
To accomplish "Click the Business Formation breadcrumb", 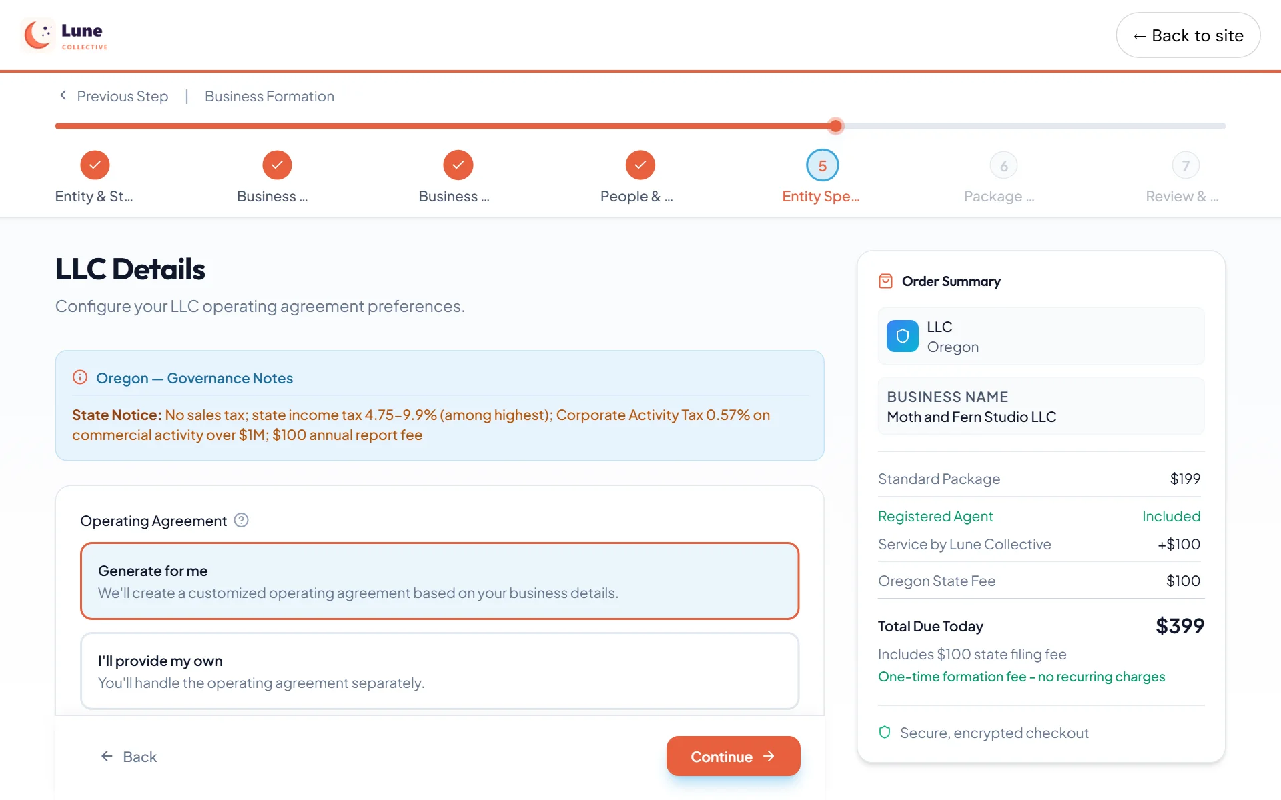I will pyautogui.click(x=270, y=96).
